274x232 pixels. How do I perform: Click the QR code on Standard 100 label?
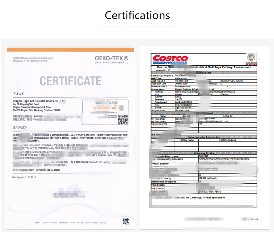click(123, 120)
